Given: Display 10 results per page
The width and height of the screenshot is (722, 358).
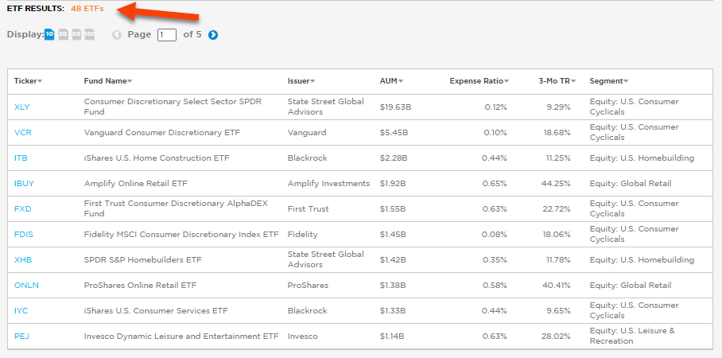Looking at the screenshot, I should [49, 34].
